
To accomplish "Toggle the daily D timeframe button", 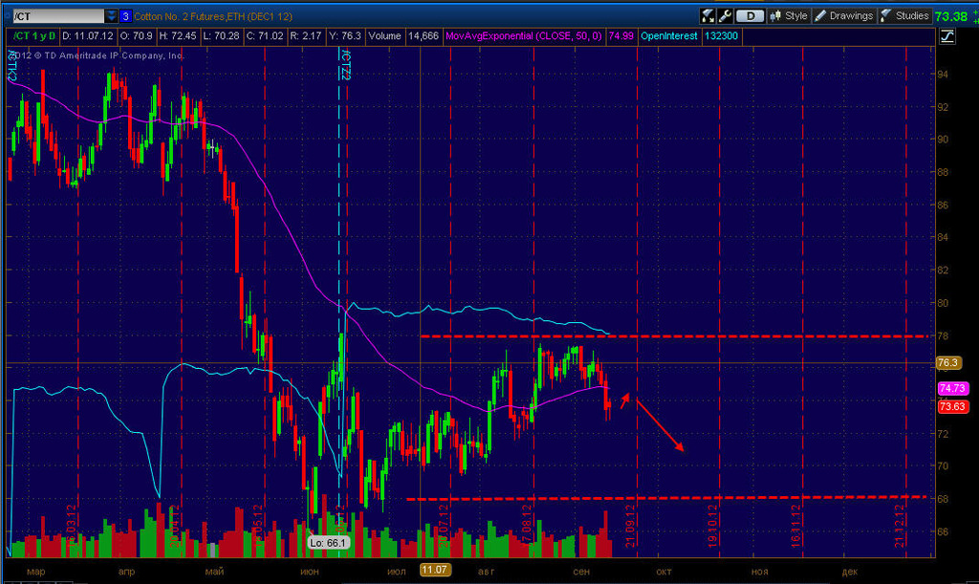I will 750,15.
